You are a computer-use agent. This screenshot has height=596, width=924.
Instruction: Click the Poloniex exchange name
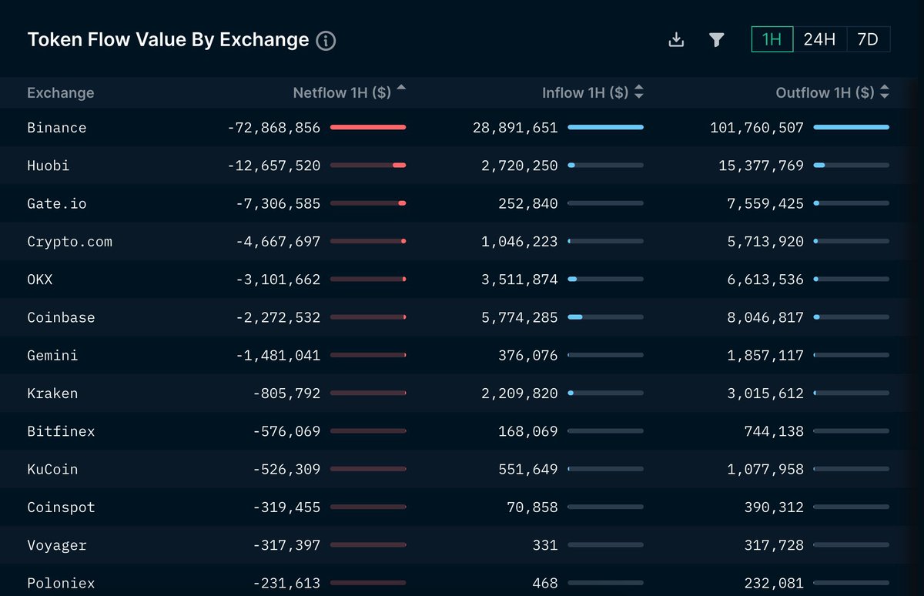61,583
